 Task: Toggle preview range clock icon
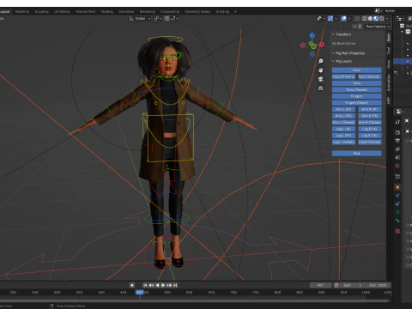click(336, 285)
